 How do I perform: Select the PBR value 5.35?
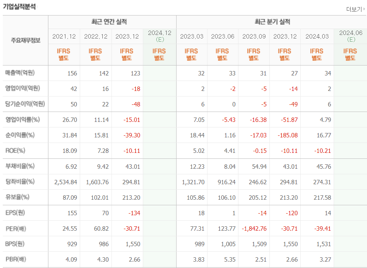[230, 259]
